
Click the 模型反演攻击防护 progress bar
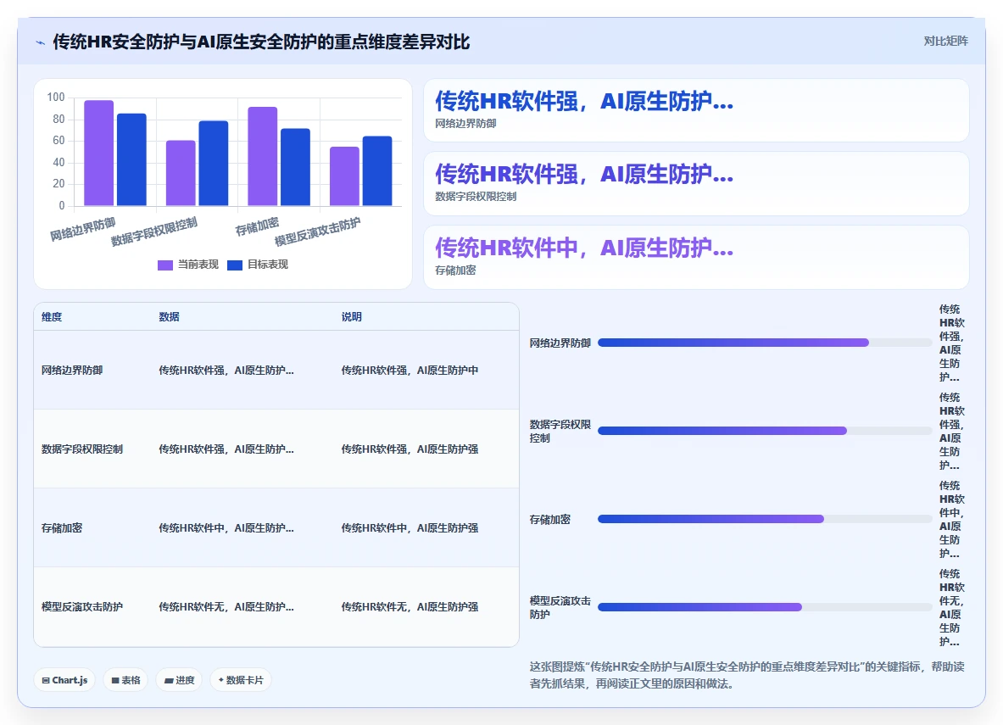point(765,607)
